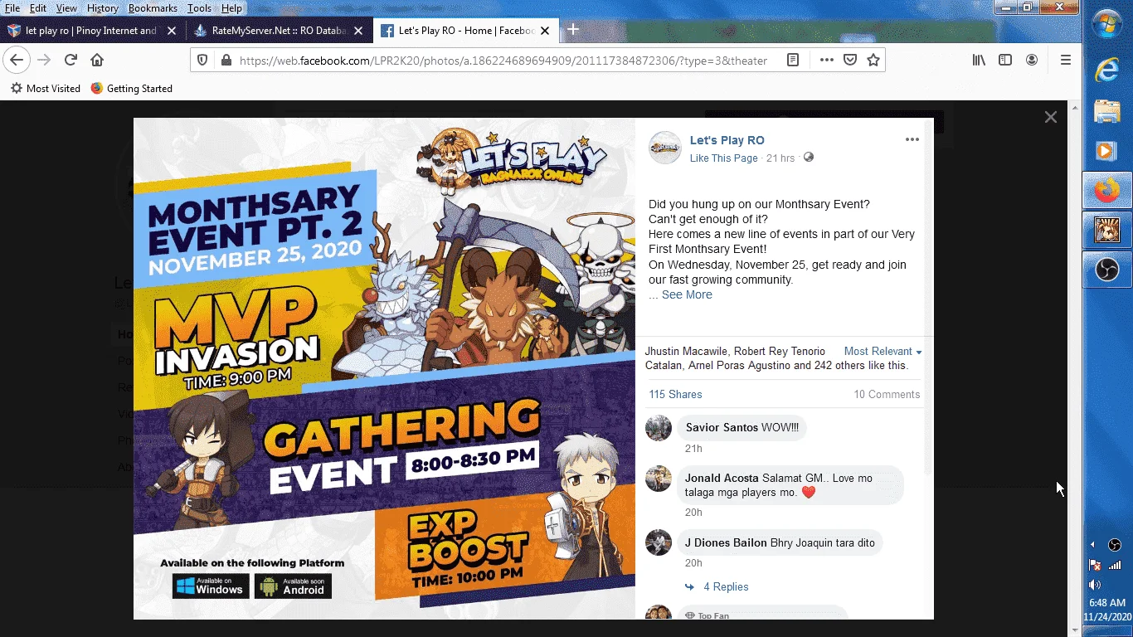
Task: Open the Firefox home page icon
Action: tap(97, 60)
